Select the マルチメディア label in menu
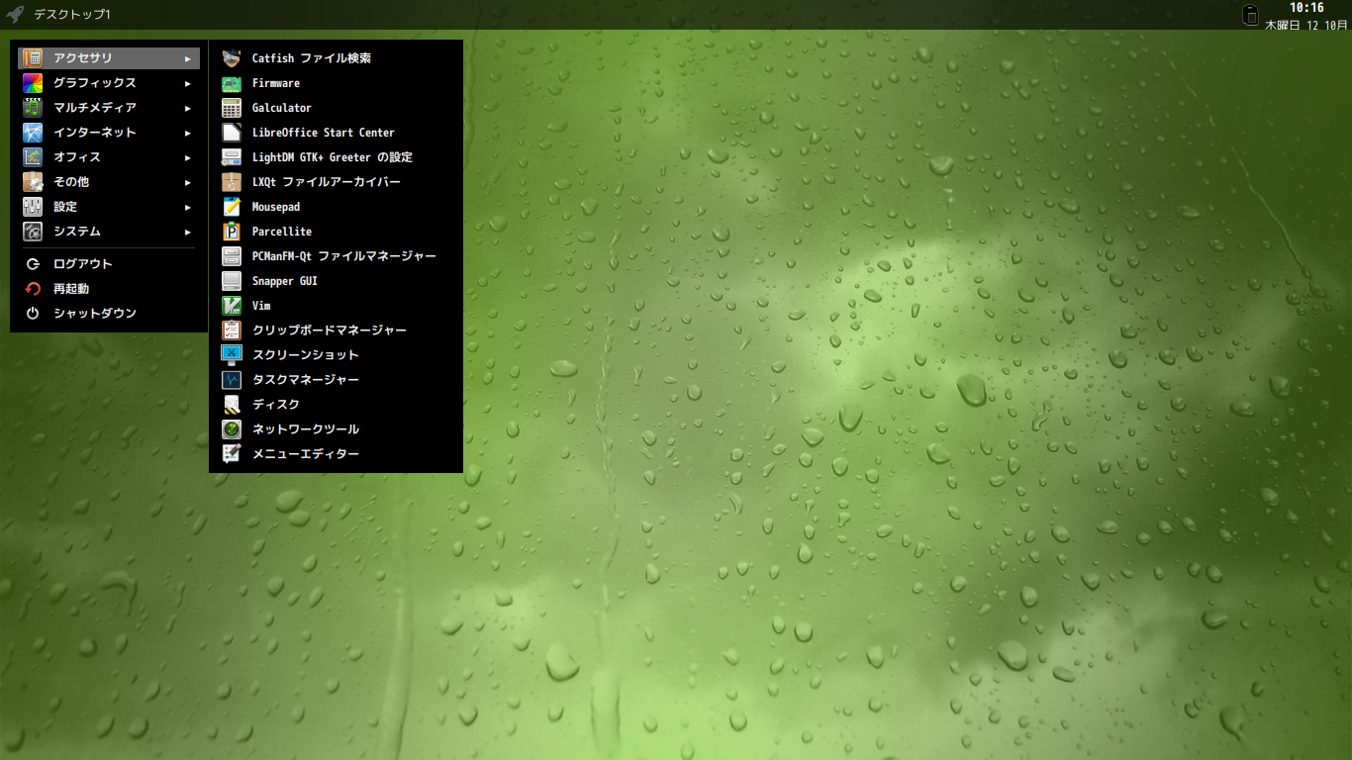1352x760 pixels. click(x=95, y=108)
